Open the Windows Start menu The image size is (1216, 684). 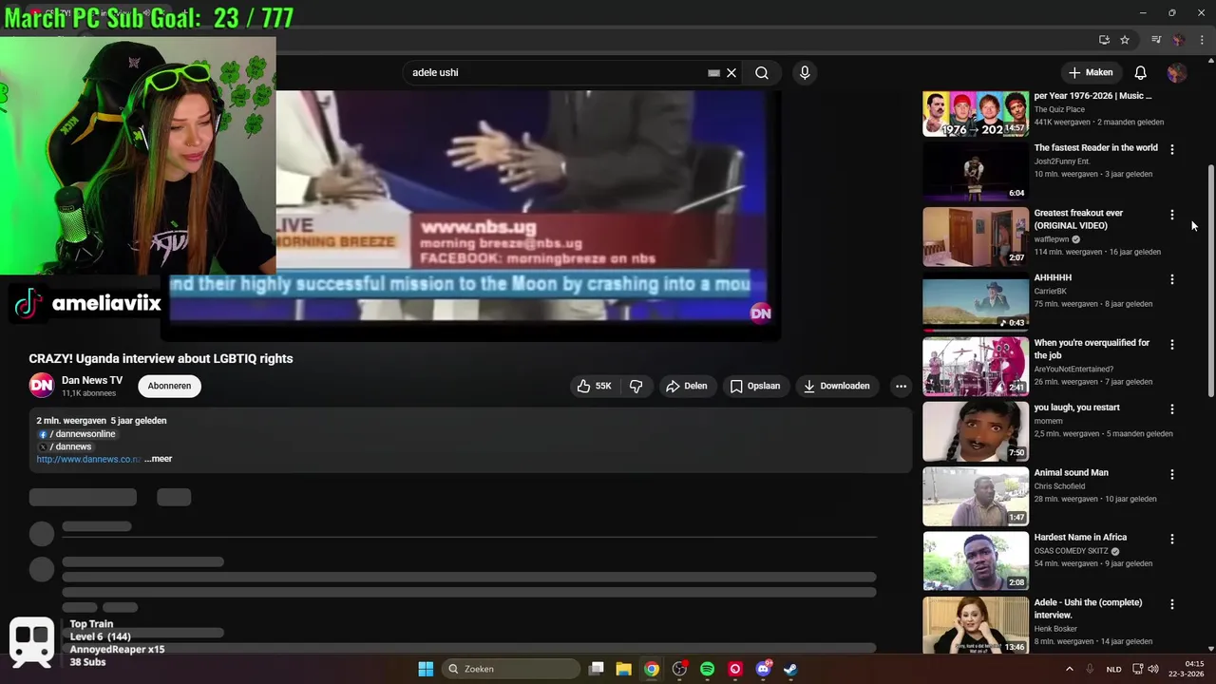[426, 669]
